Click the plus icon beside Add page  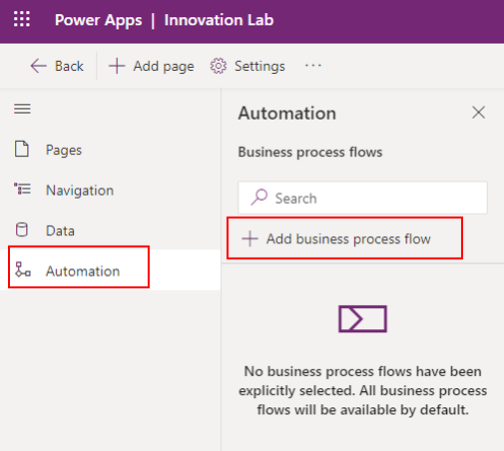point(117,66)
